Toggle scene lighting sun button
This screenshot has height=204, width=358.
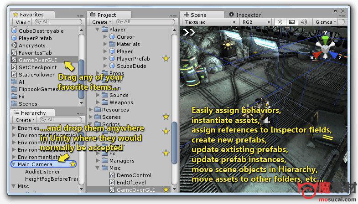(280, 22)
